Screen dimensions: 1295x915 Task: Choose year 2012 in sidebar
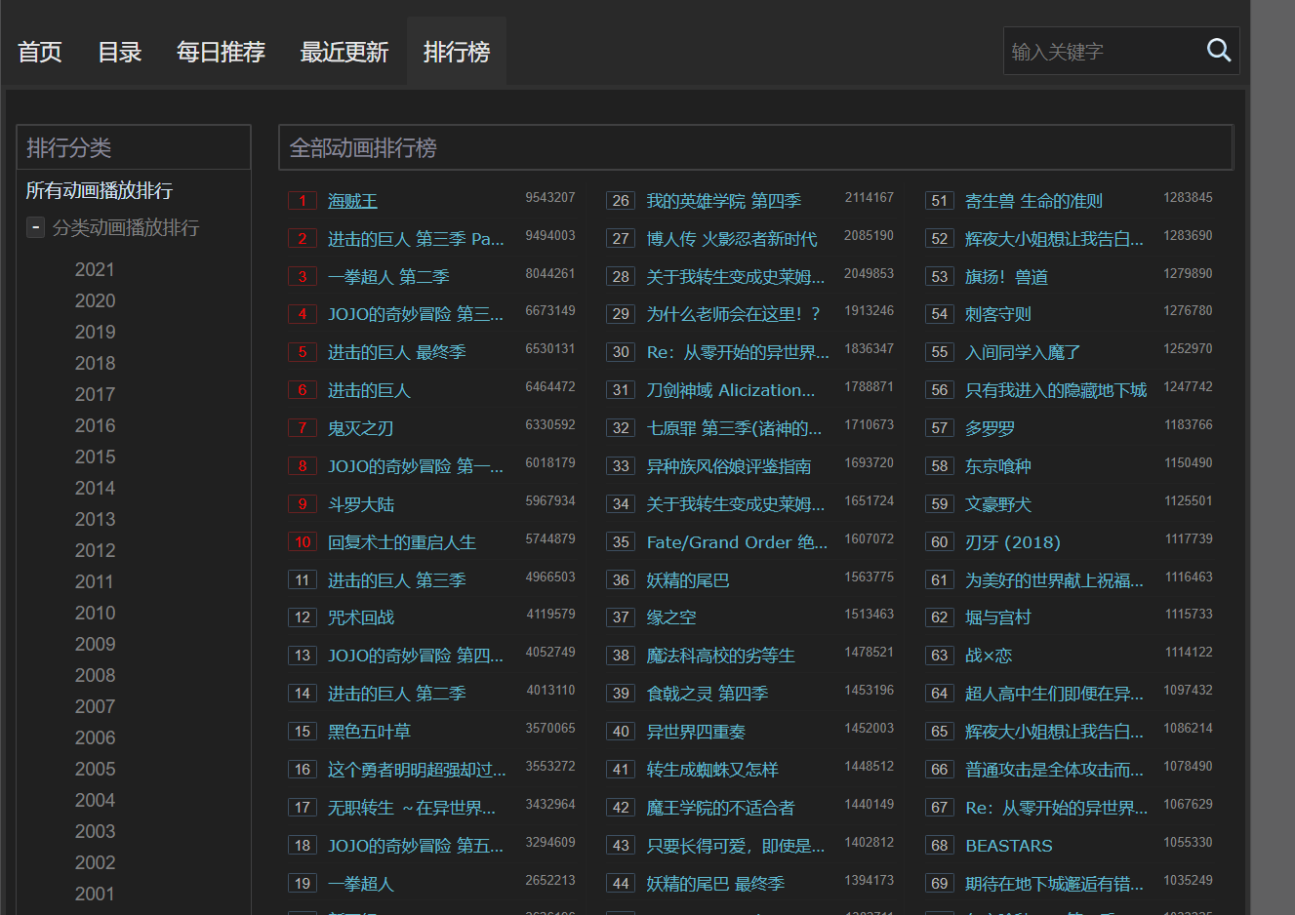(95, 550)
